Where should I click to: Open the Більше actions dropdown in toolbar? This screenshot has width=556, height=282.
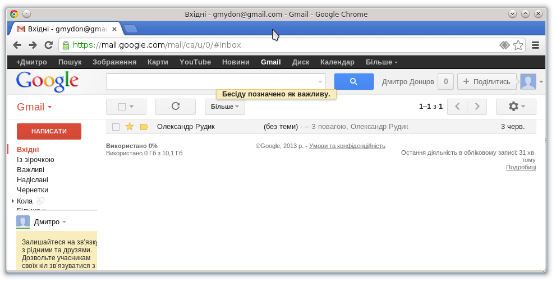point(225,107)
